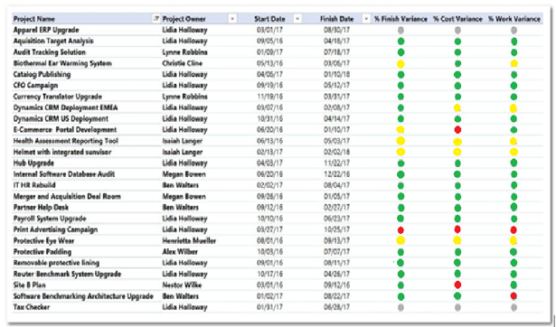Click the yellow work variance indicator for Dynamics CRM Deployment EMEA
Screen dimensions: 556x327
click(514, 108)
